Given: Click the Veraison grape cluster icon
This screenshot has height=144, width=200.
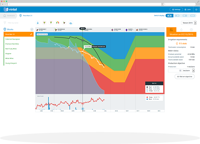Looking at the screenshot, I should [x=112, y=30].
